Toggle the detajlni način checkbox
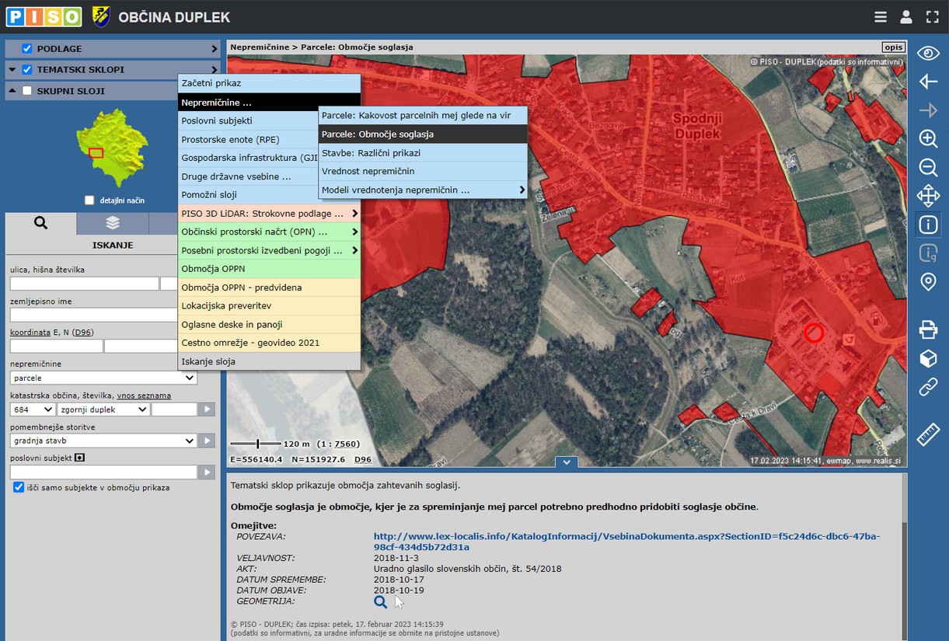The width and height of the screenshot is (949, 641). [x=89, y=200]
